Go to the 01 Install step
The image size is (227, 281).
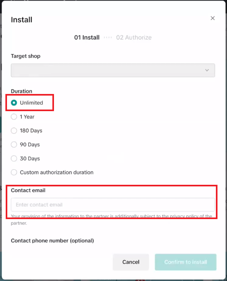tap(87, 37)
